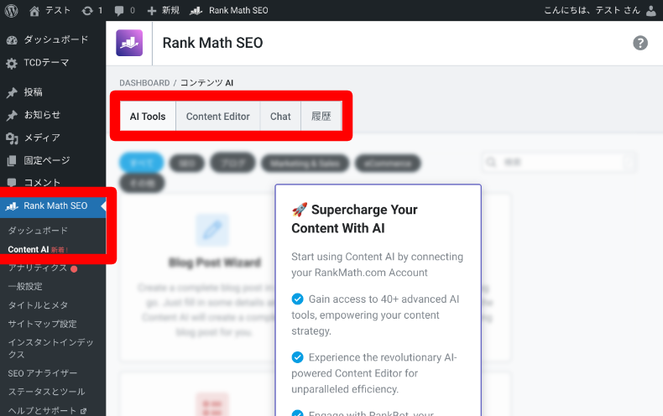The image size is (663, 416).
Task: Open the 履歴 history tab
Action: pos(321,117)
